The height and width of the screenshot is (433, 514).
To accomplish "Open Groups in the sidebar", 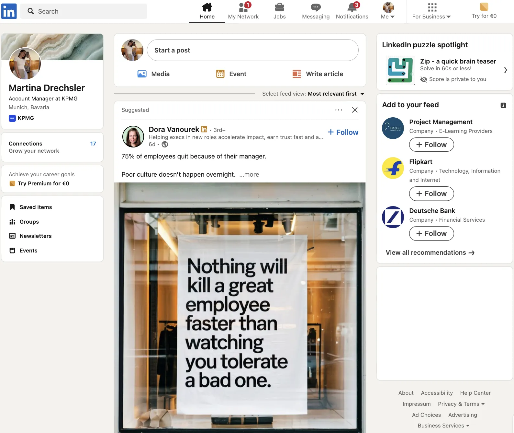I will click(x=29, y=222).
